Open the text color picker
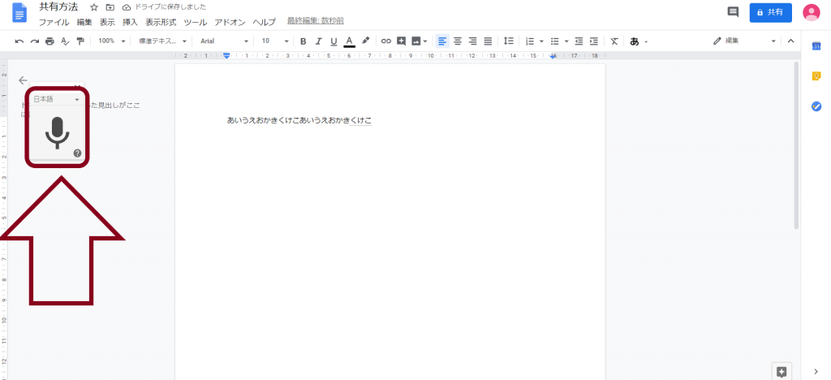The height and width of the screenshot is (380, 831). point(349,41)
